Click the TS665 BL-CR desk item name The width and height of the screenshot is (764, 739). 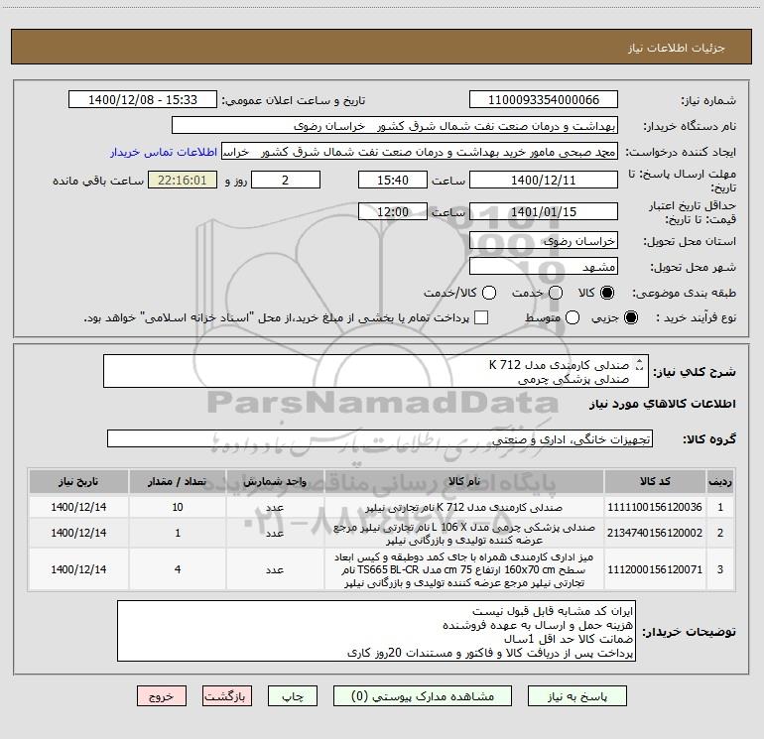pyautogui.click(x=464, y=569)
